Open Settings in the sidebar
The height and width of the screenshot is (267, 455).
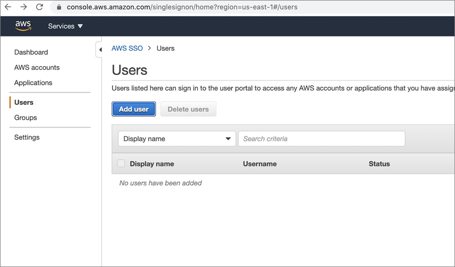click(27, 137)
